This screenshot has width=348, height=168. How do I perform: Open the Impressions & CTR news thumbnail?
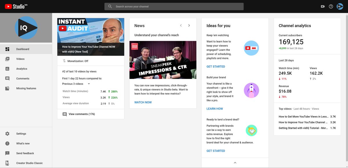tap(163, 60)
